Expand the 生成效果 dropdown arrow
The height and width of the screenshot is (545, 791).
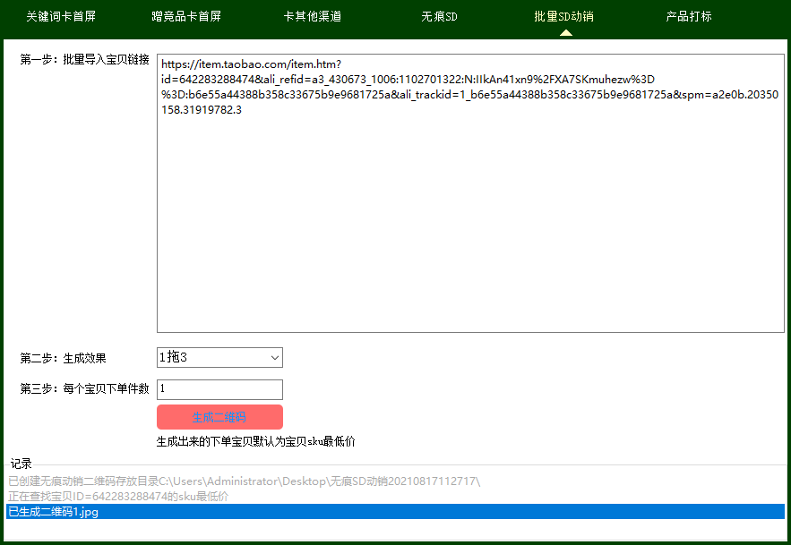coord(274,358)
